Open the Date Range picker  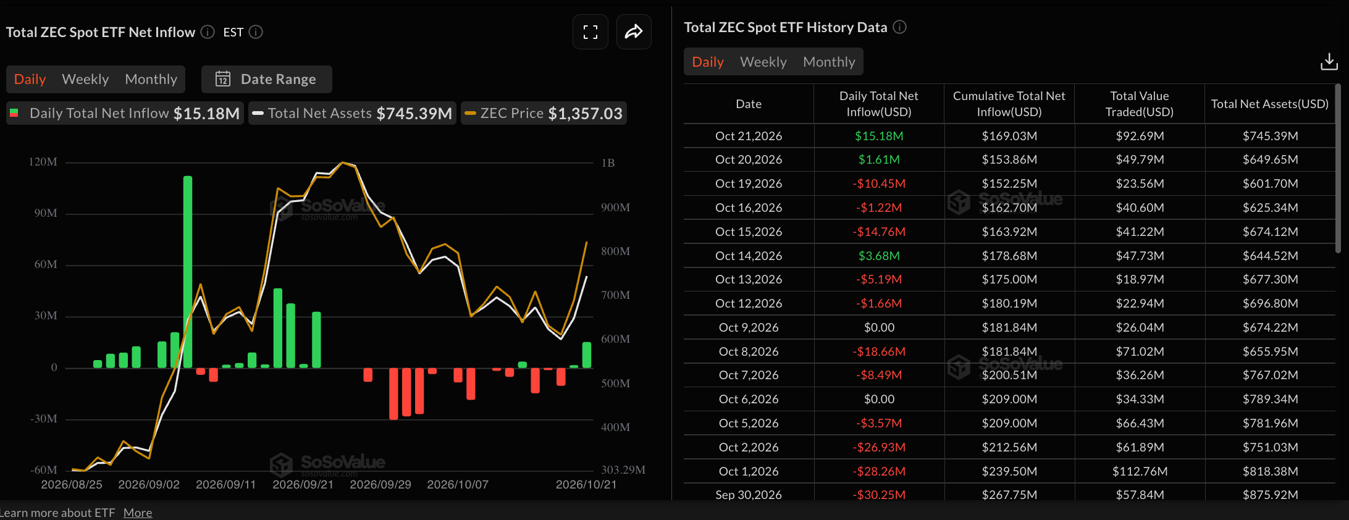pos(267,79)
